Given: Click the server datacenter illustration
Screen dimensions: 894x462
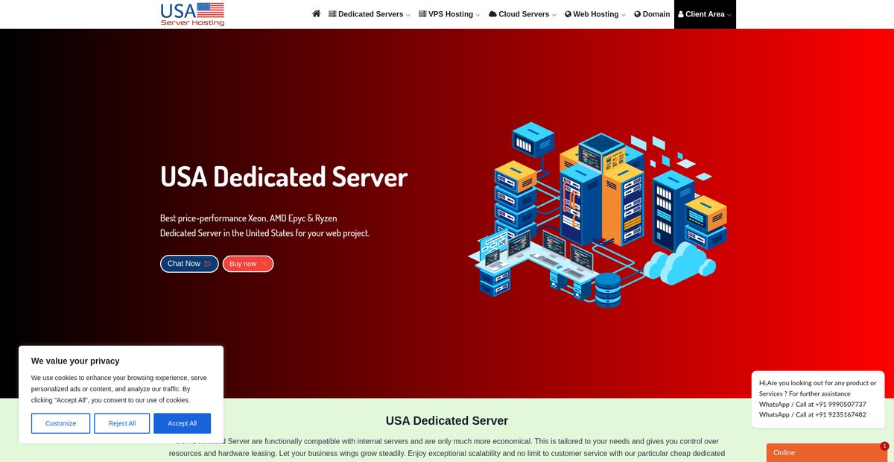Looking at the screenshot, I should [x=596, y=215].
